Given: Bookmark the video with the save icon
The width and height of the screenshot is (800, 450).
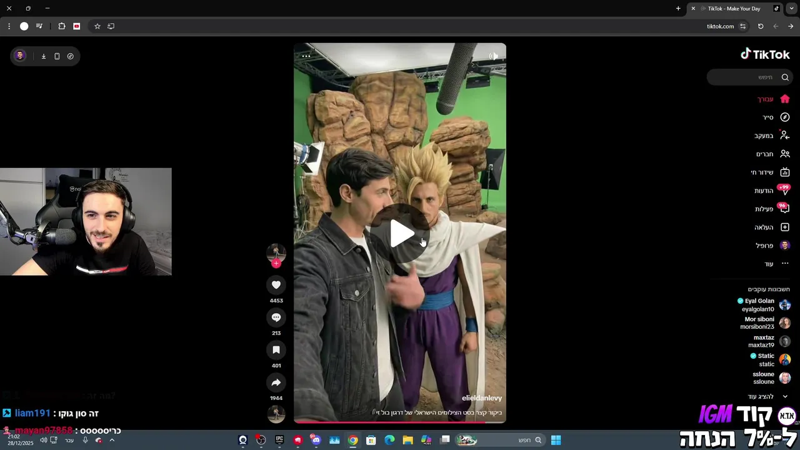Looking at the screenshot, I should (276, 350).
